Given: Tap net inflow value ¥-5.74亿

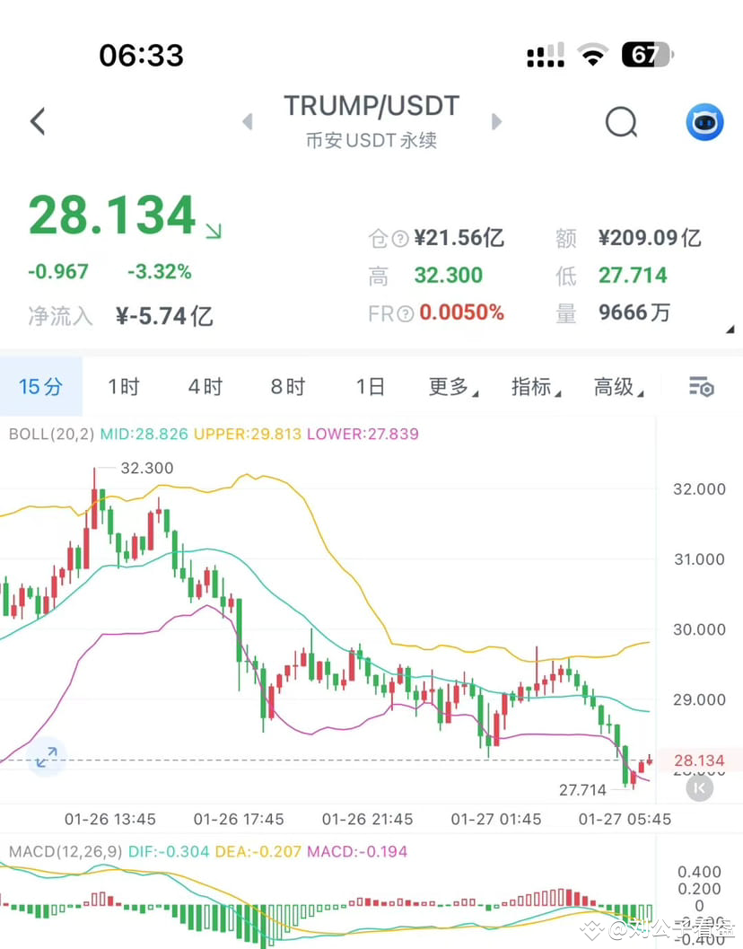Looking at the screenshot, I should 164,316.
